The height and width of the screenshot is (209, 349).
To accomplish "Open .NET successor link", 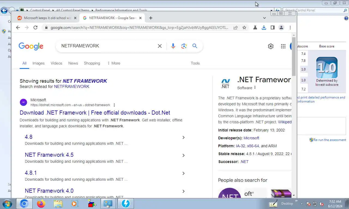I will click(x=244, y=162).
